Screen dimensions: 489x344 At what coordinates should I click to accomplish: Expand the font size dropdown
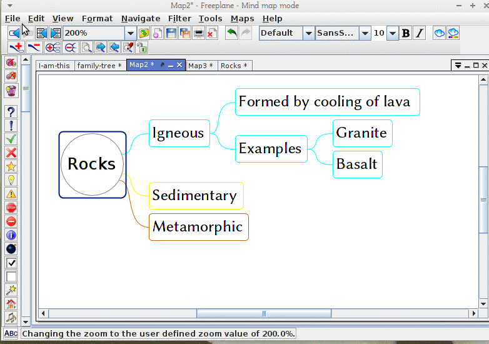tap(393, 33)
